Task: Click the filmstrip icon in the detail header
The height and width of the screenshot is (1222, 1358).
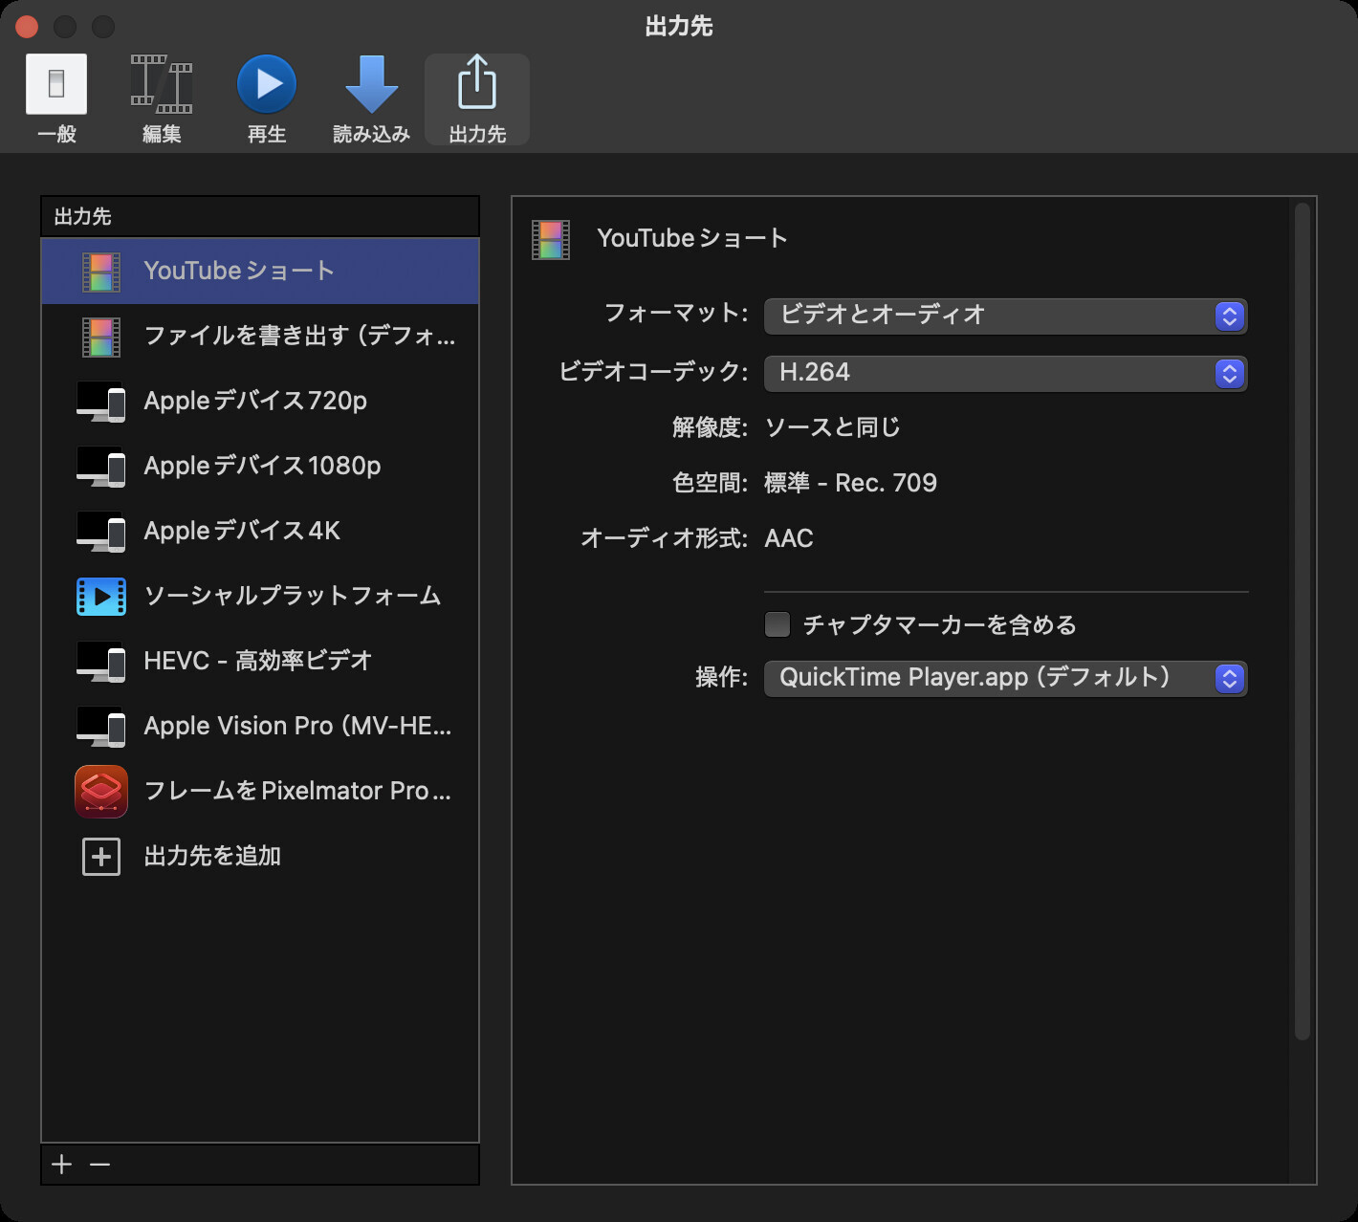Action: click(x=551, y=240)
